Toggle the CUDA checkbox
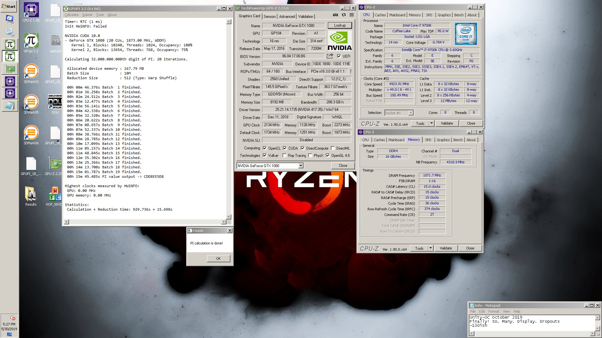The width and height of the screenshot is (602, 338). [285, 148]
